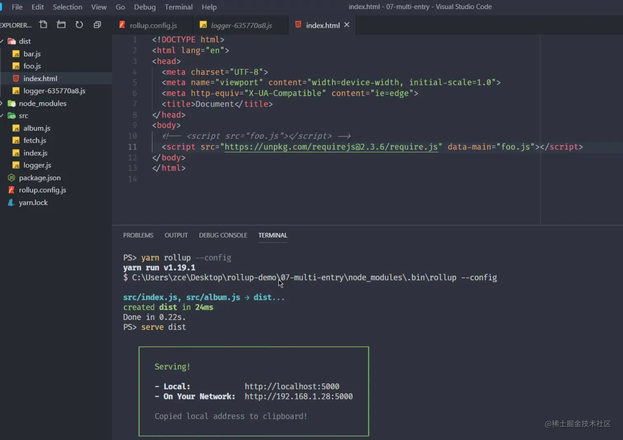This screenshot has width=623, height=440.
Task: Open the unpkg require.js link in the editor
Action: point(331,147)
